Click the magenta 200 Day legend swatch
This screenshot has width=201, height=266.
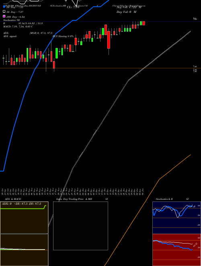[4, 16]
